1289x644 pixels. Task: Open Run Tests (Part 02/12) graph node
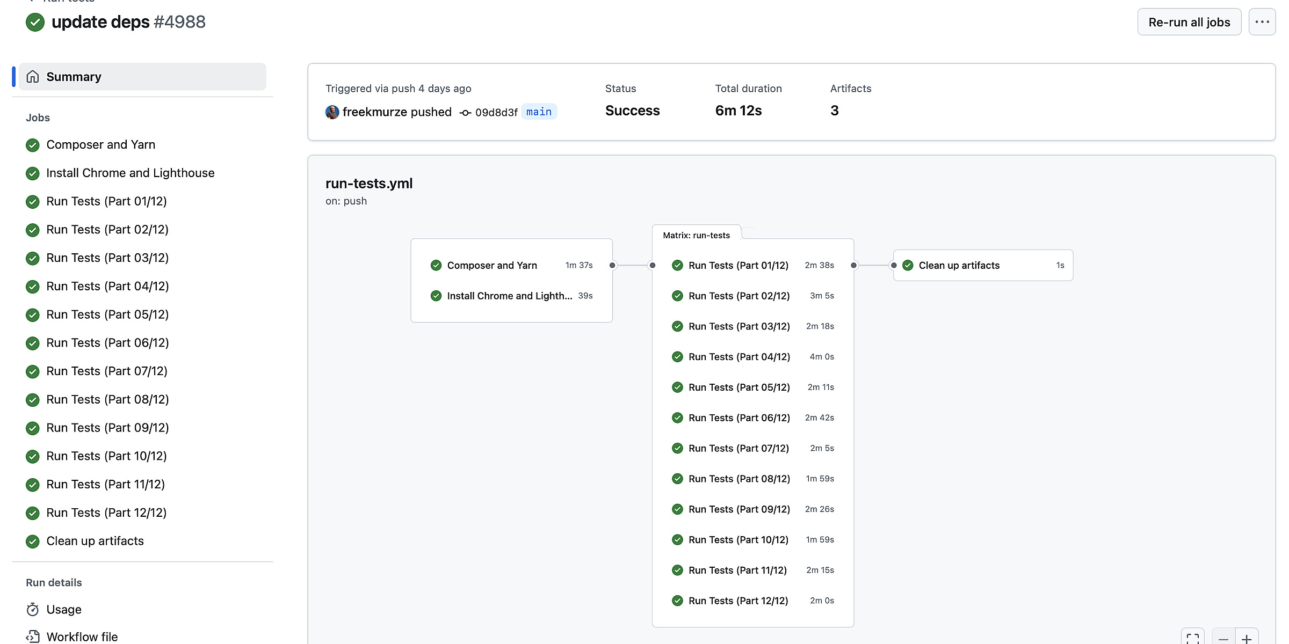pos(753,296)
